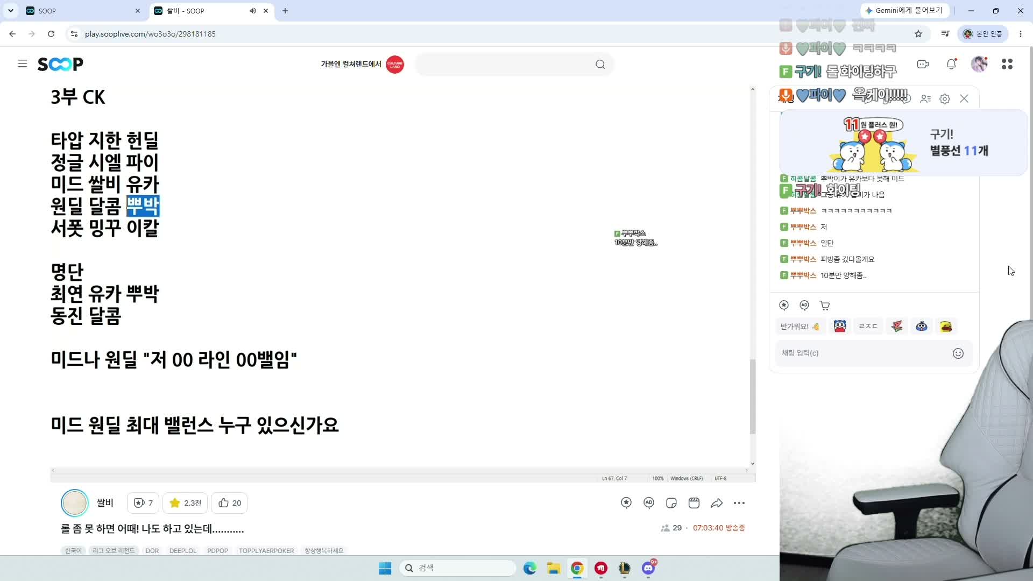This screenshot has width=1033, height=581.
Task: Click the search magnifier icon in the header
Action: (x=600, y=65)
